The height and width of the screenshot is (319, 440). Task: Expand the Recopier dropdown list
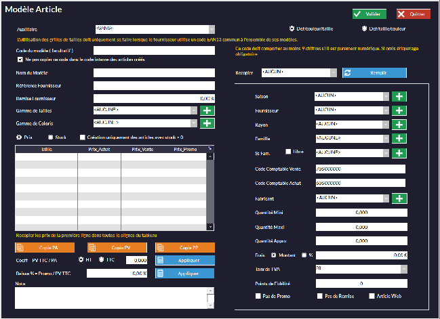[333, 73]
